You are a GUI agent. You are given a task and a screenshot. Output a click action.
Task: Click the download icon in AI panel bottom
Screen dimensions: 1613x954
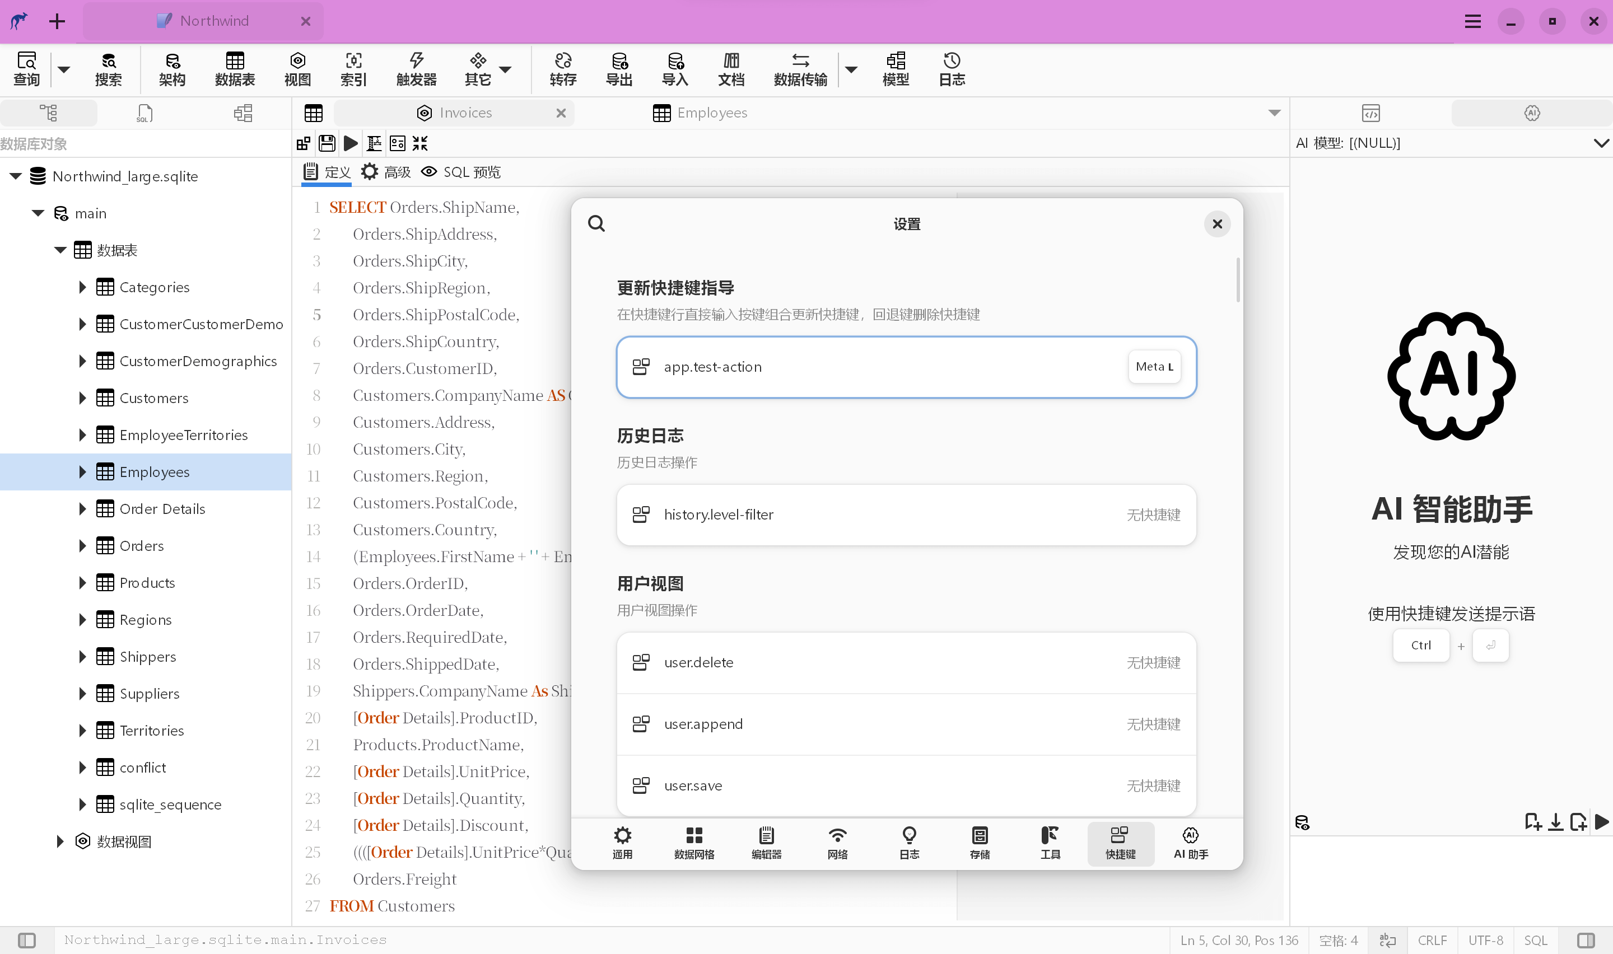click(x=1555, y=821)
